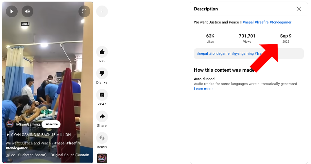The width and height of the screenshot is (311, 164).
Task: Dislike the video with thumbs down
Action: coord(102,73)
